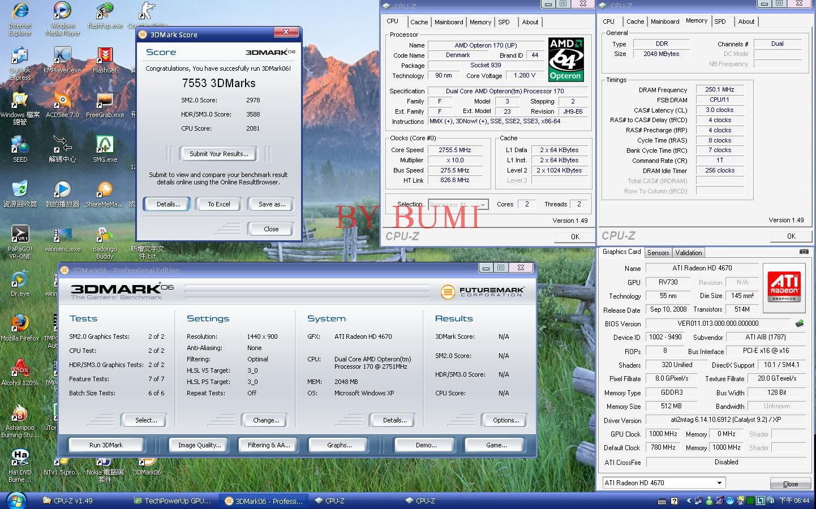The height and width of the screenshot is (509, 816).
Task: Open SMG.exe desktop icon
Action: [x=105, y=149]
